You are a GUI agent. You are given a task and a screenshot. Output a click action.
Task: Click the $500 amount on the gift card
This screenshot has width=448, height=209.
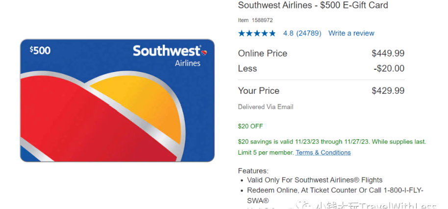(x=40, y=50)
